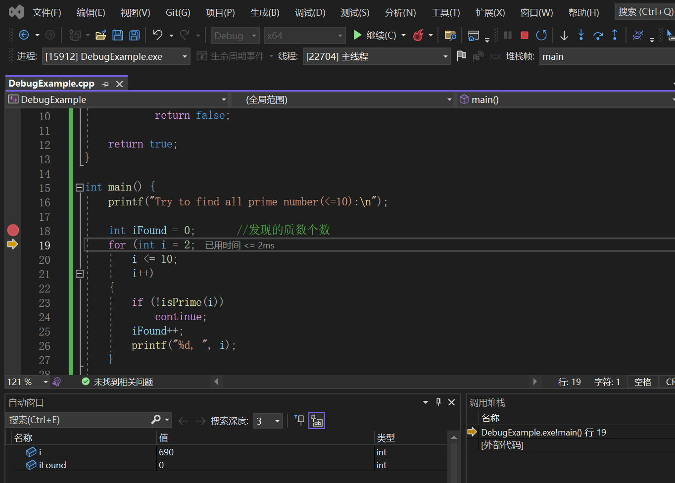Open the 文件(F) menu
This screenshot has width=675, height=483.
point(47,12)
